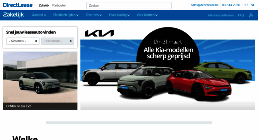Expand the Voor klanten menu

coord(147,15)
